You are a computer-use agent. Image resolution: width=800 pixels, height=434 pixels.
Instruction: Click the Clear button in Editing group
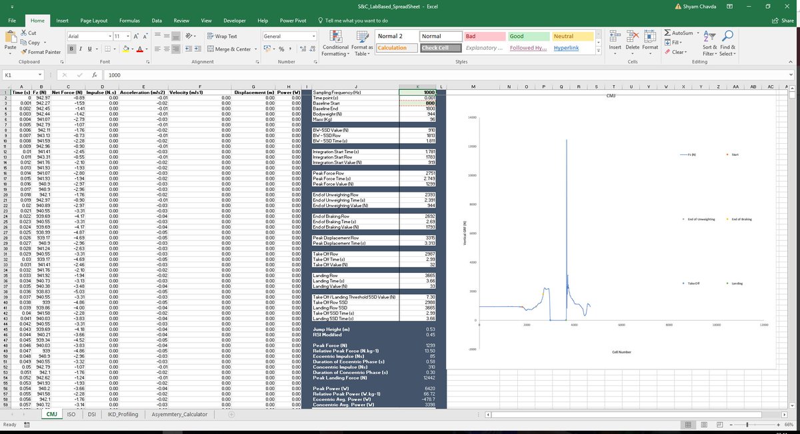pos(676,52)
